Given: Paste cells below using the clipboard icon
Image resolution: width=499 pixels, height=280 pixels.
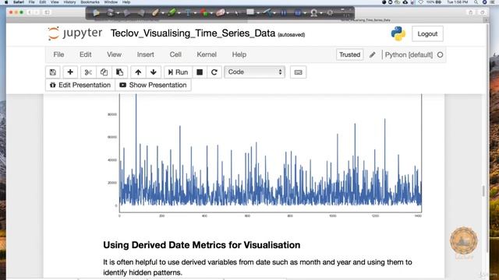Looking at the screenshot, I should tap(119, 72).
